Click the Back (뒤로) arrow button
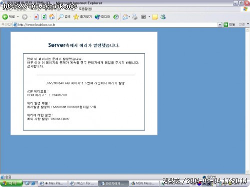The image size is (250, 187). pos(8,16)
